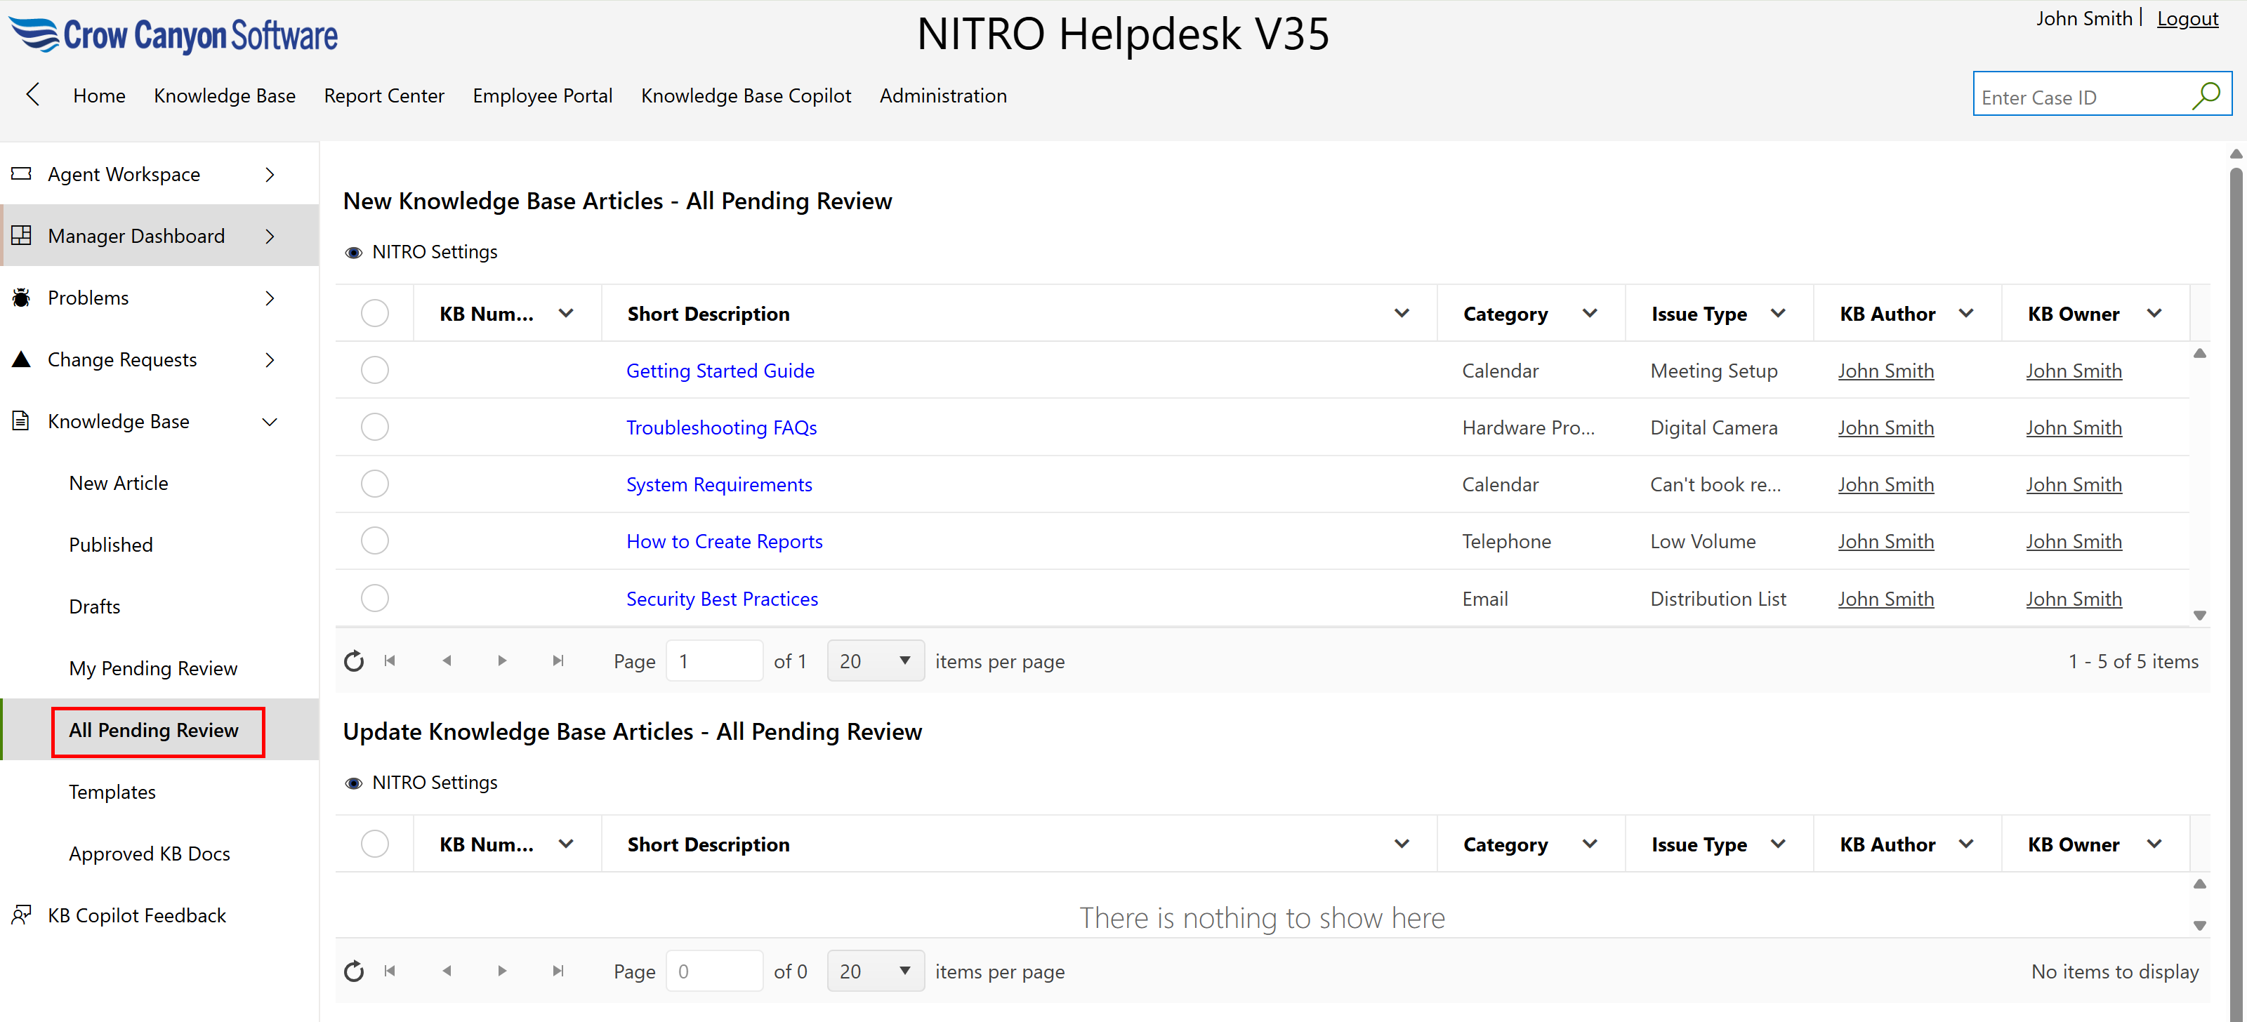Check the Security Best Practices row
This screenshot has height=1022, width=2247.
(x=374, y=598)
